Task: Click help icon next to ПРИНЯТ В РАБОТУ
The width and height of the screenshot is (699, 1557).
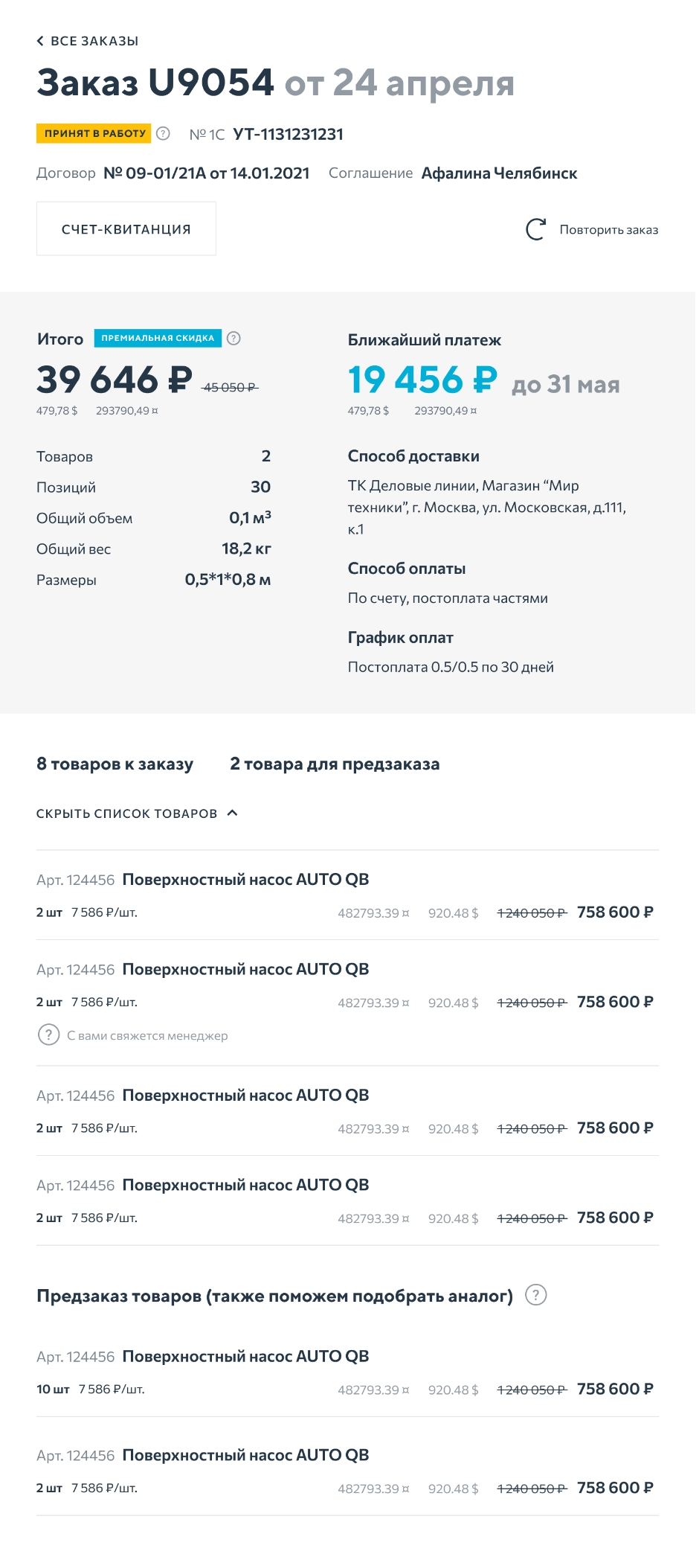Action: pos(163,134)
